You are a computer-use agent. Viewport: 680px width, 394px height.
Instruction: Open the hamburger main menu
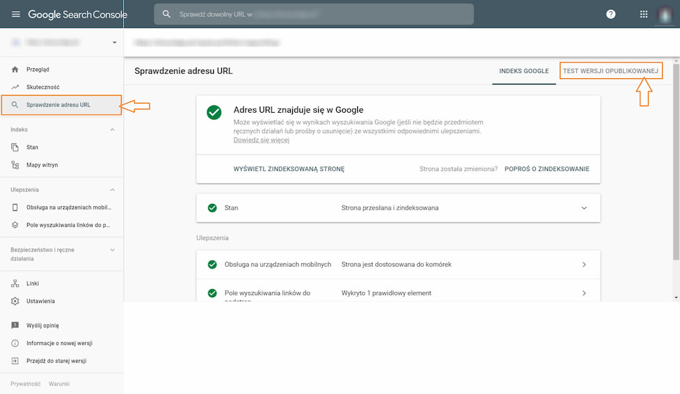[16, 15]
